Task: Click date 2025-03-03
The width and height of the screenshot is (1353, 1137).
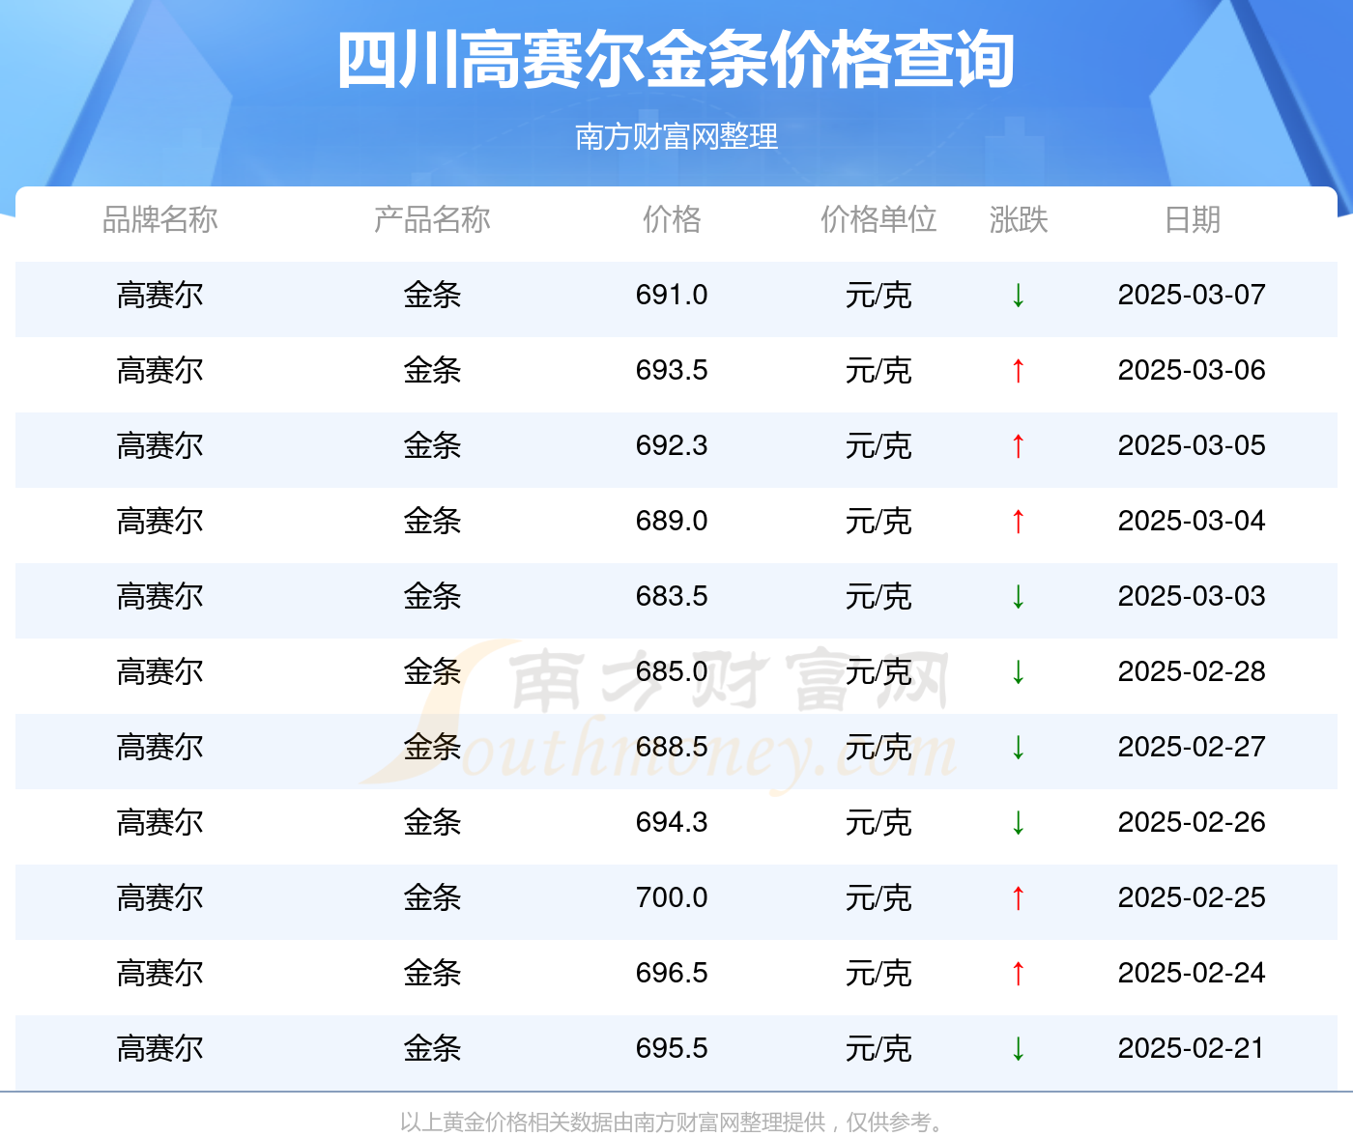Action: pyautogui.click(x=1192, y=596)
